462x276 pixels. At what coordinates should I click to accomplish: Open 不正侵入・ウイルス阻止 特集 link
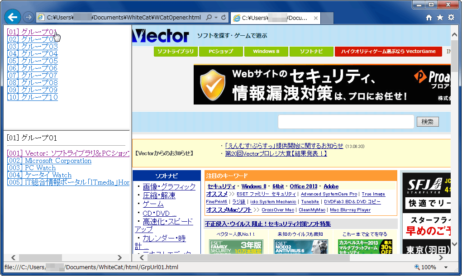click(268, 224)
